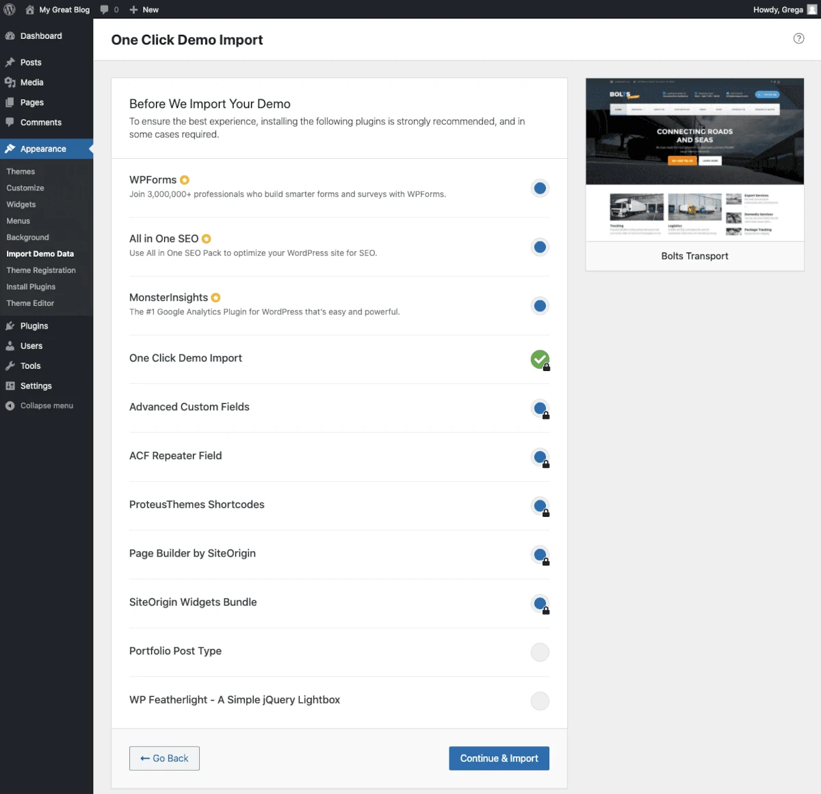Image resolution: width=821 pixels, height=794 pixels.
Task: Open the WordPress logo menu
Action: pyautogui.click(x=10, y=10)
